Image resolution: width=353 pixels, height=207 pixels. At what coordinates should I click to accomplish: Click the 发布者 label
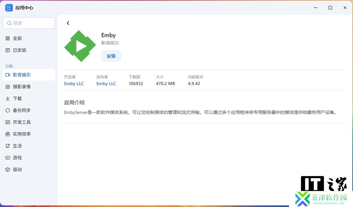coord(102,77)
